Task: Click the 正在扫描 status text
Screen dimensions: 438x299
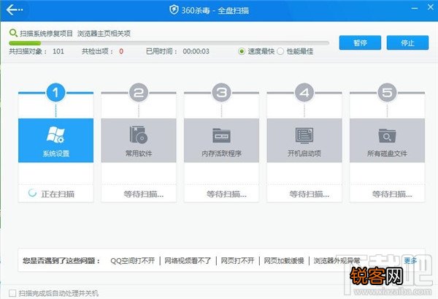Action: click(58, 194)
